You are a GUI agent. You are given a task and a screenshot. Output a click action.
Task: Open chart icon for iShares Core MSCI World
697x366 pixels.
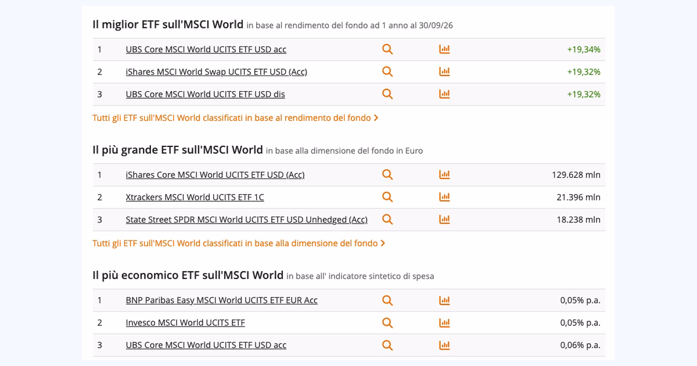pos(444,174)
